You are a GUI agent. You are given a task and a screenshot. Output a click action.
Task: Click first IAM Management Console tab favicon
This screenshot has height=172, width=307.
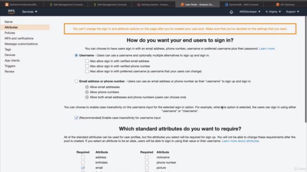coord(51,4)
